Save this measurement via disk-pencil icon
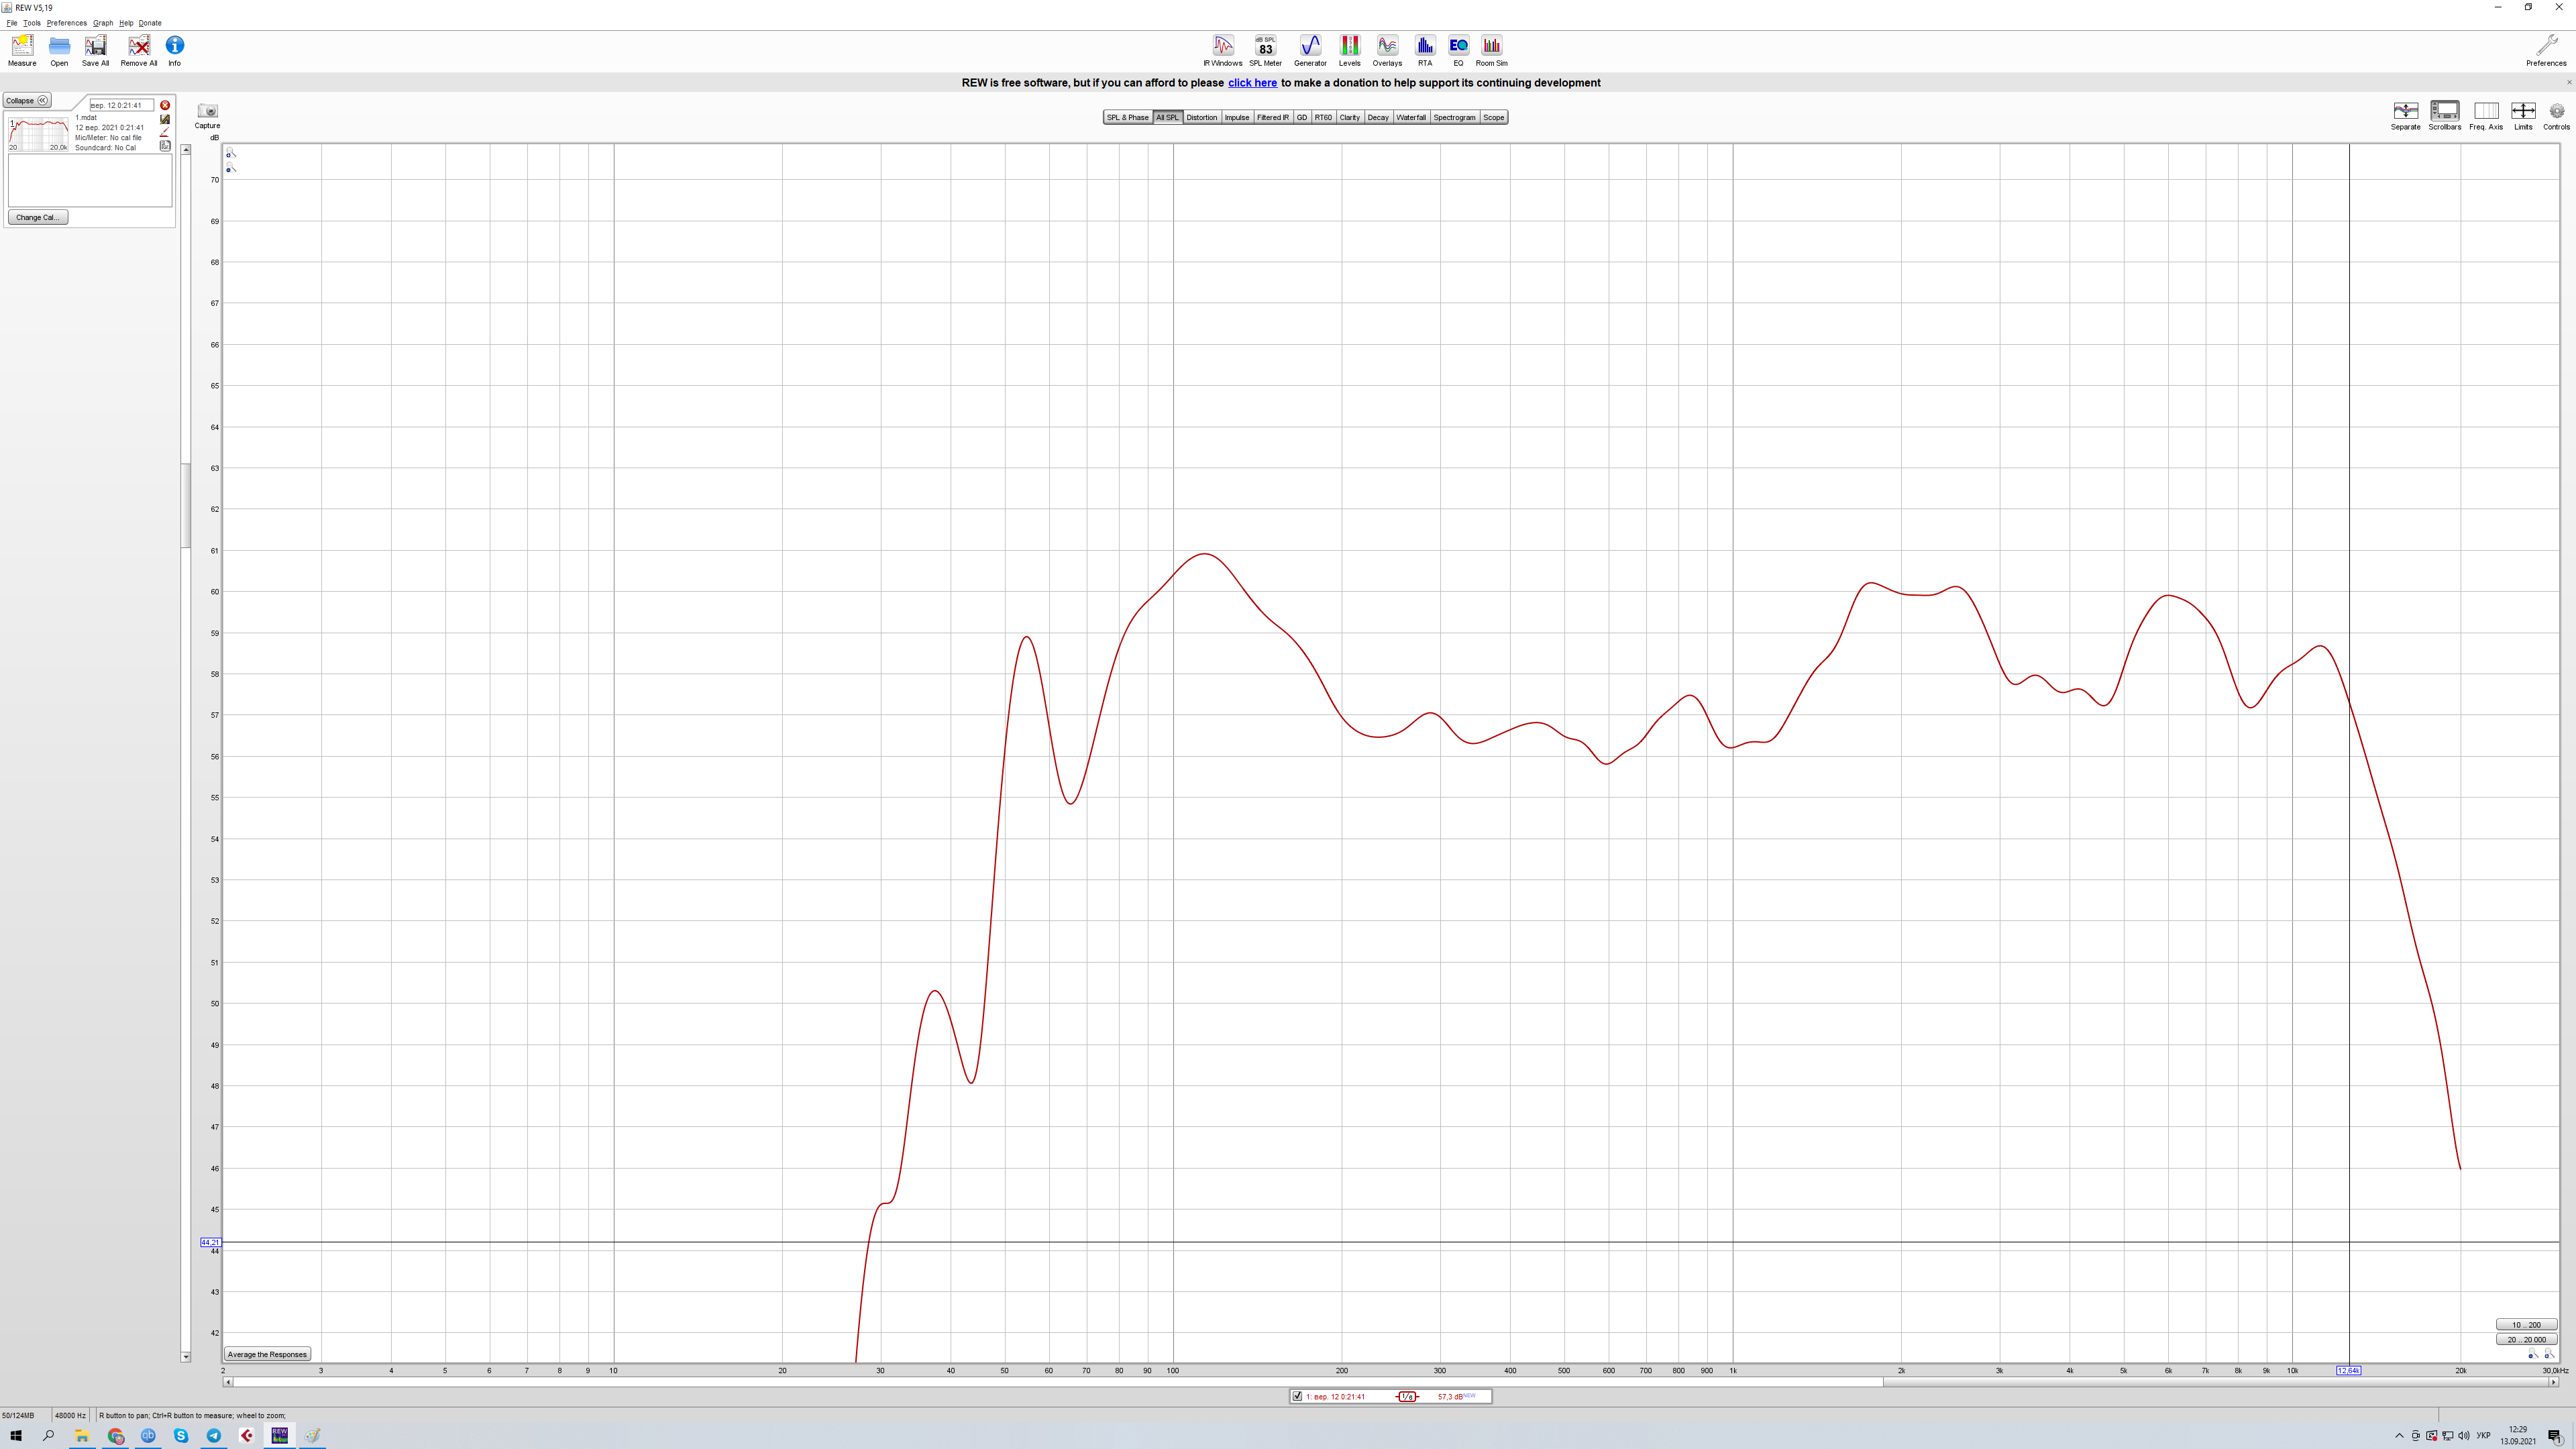 tap(165, 119)
